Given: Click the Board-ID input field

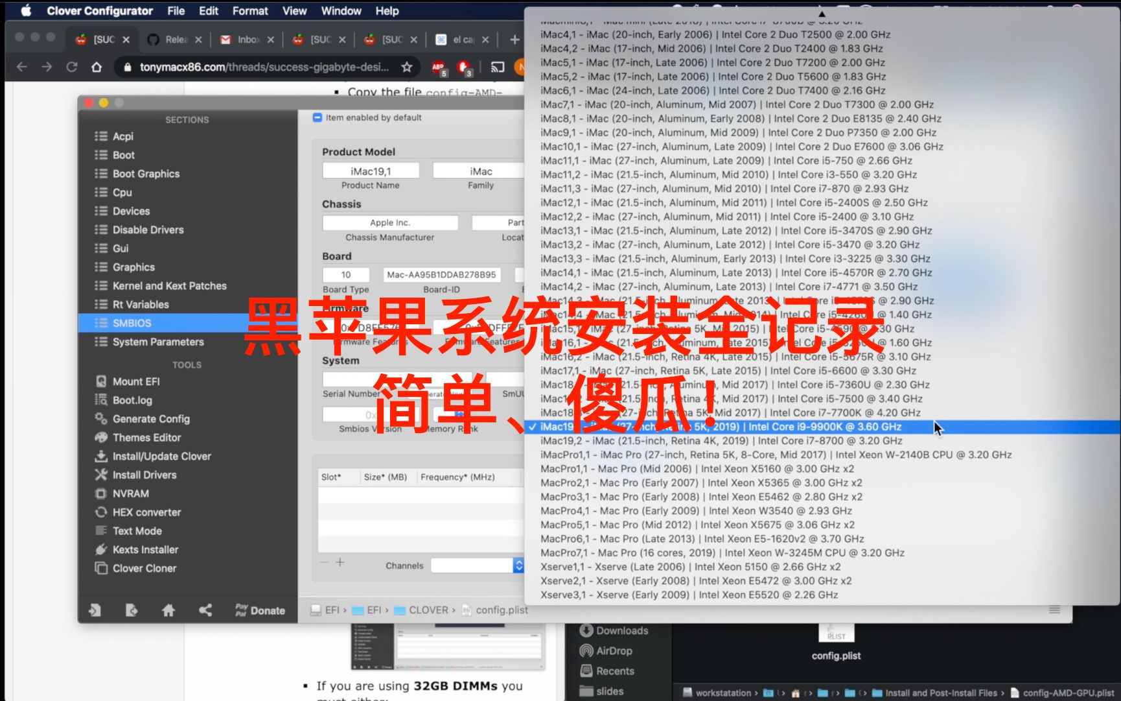Looking at the screenshot, I should pos(441,275).
